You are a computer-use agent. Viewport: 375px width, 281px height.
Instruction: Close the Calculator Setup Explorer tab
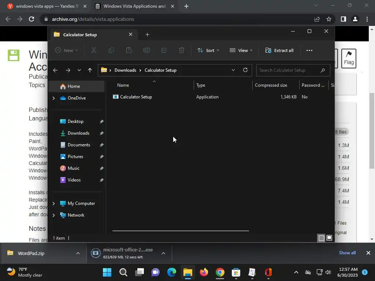pos(131,34)
